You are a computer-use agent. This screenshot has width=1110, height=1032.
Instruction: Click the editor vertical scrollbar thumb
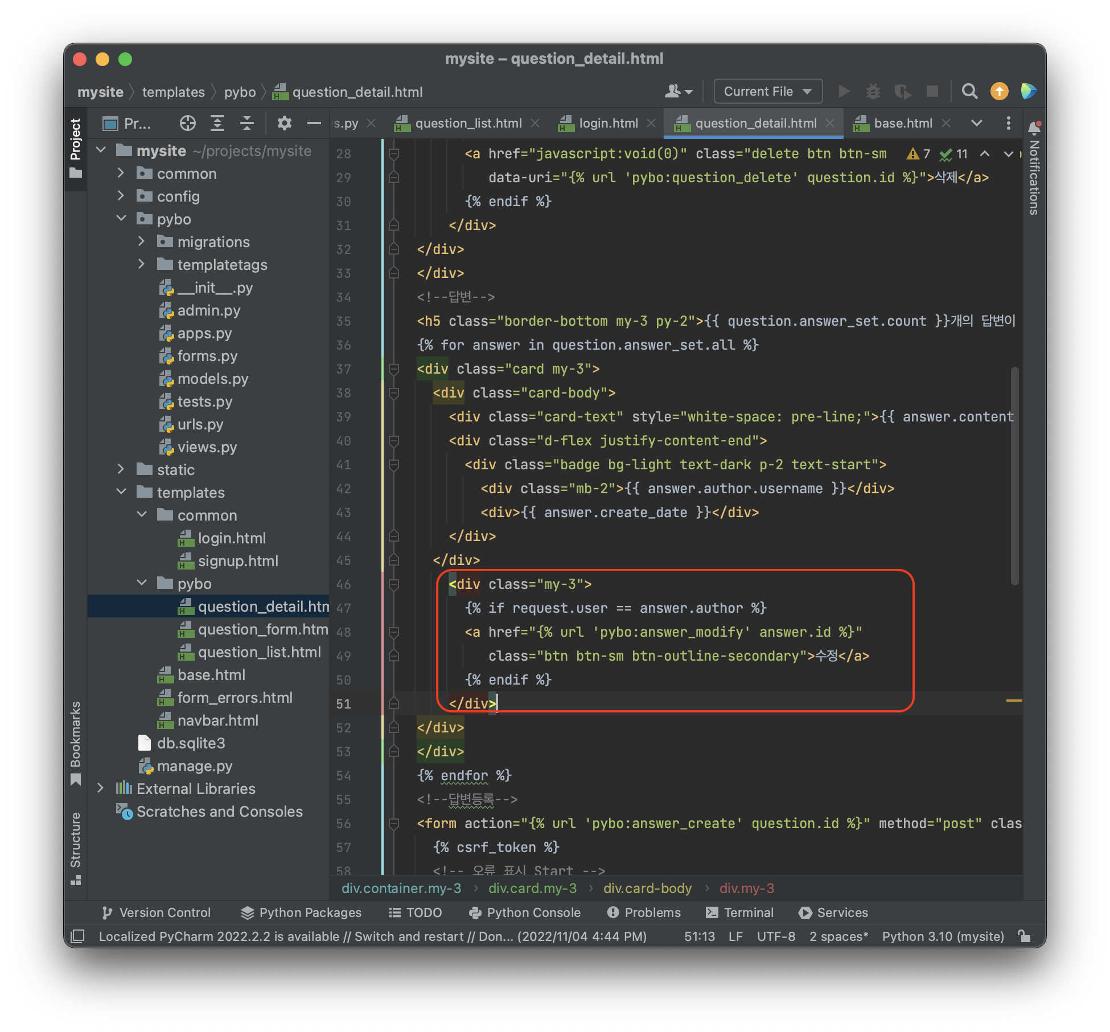point(1014,476)
